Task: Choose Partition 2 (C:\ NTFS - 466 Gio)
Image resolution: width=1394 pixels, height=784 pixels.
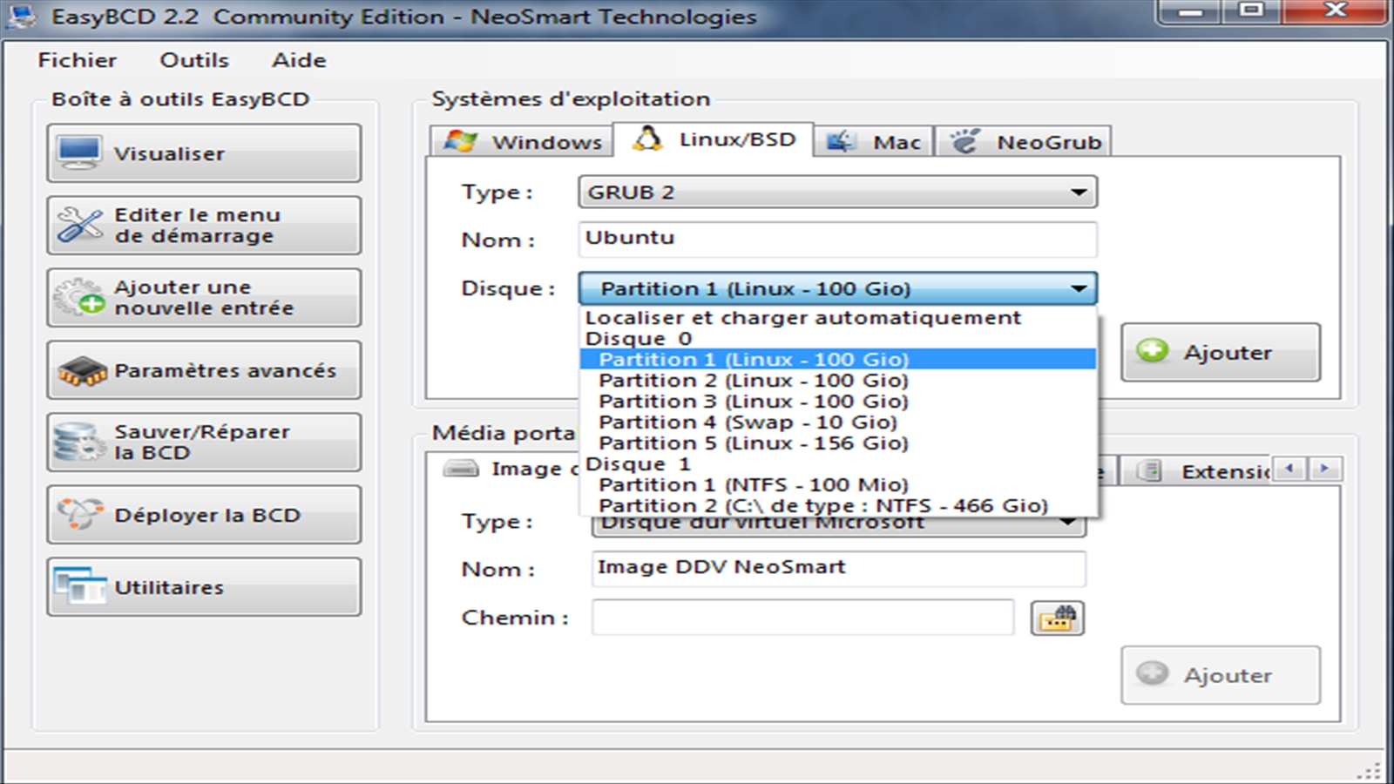Action: point(837,505)
